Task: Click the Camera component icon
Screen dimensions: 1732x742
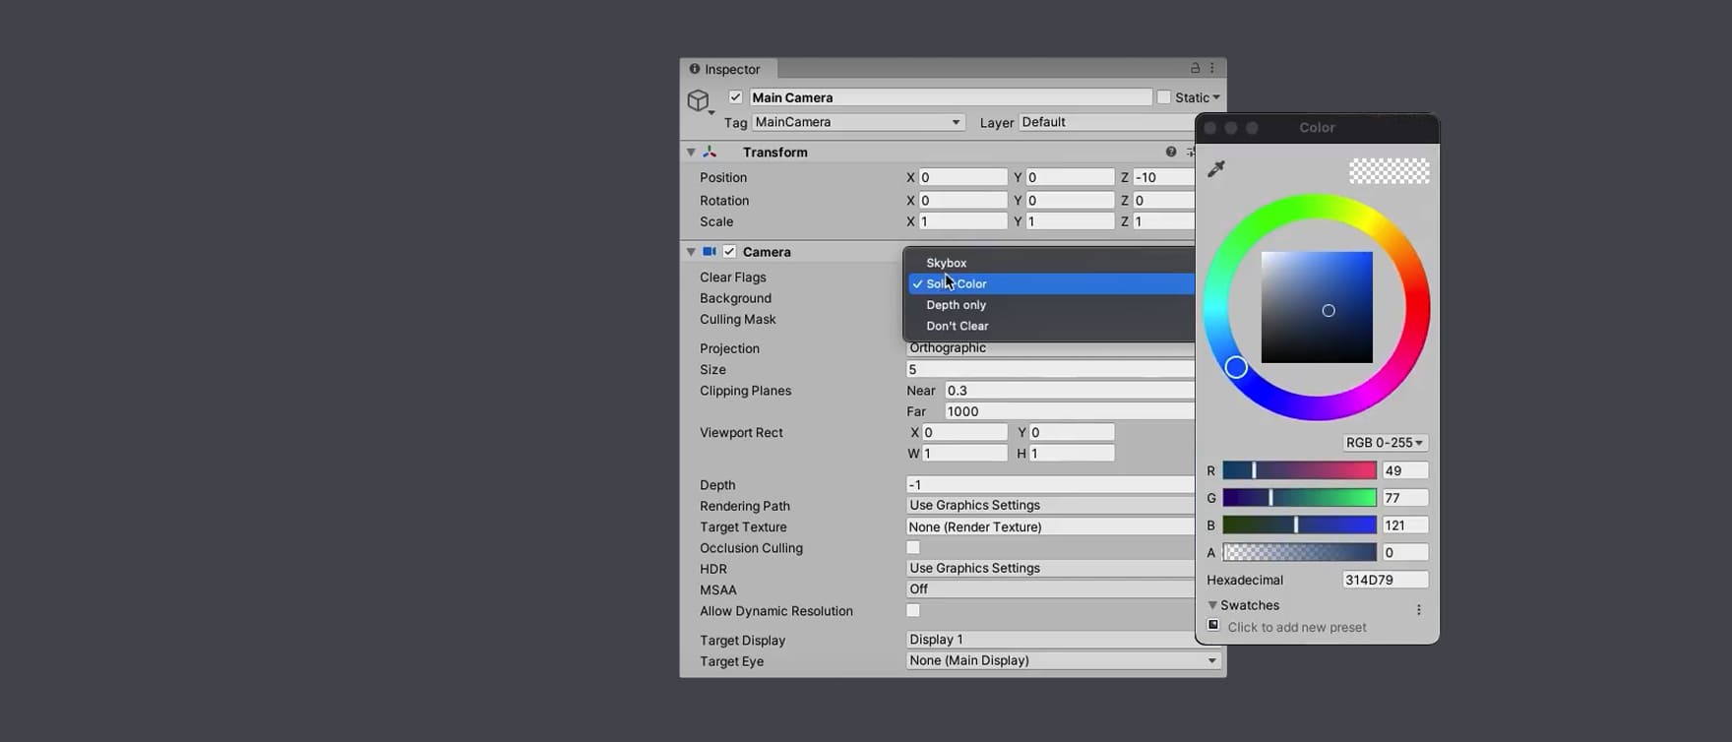Action: point(709,252)
